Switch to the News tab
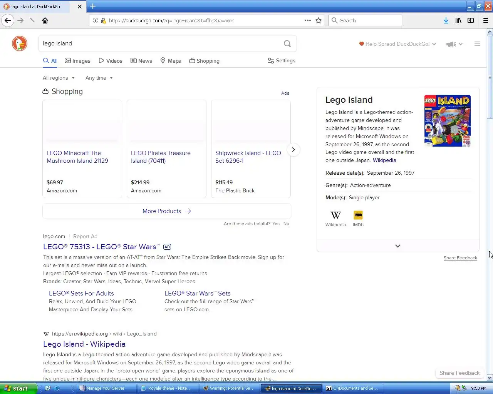This screenshot has width=493, height=394. click(141, 61)
